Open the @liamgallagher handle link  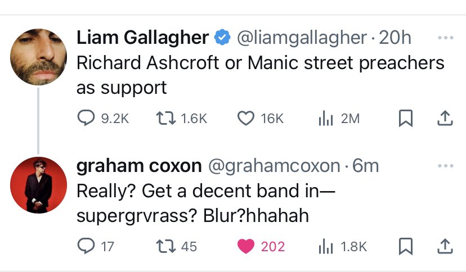click(302, 38)
